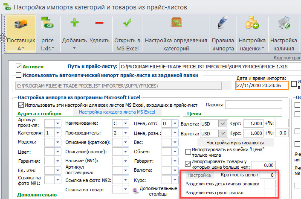Click Настройка определения категорий label
The image size is (301, 199).
click(176, 44)
